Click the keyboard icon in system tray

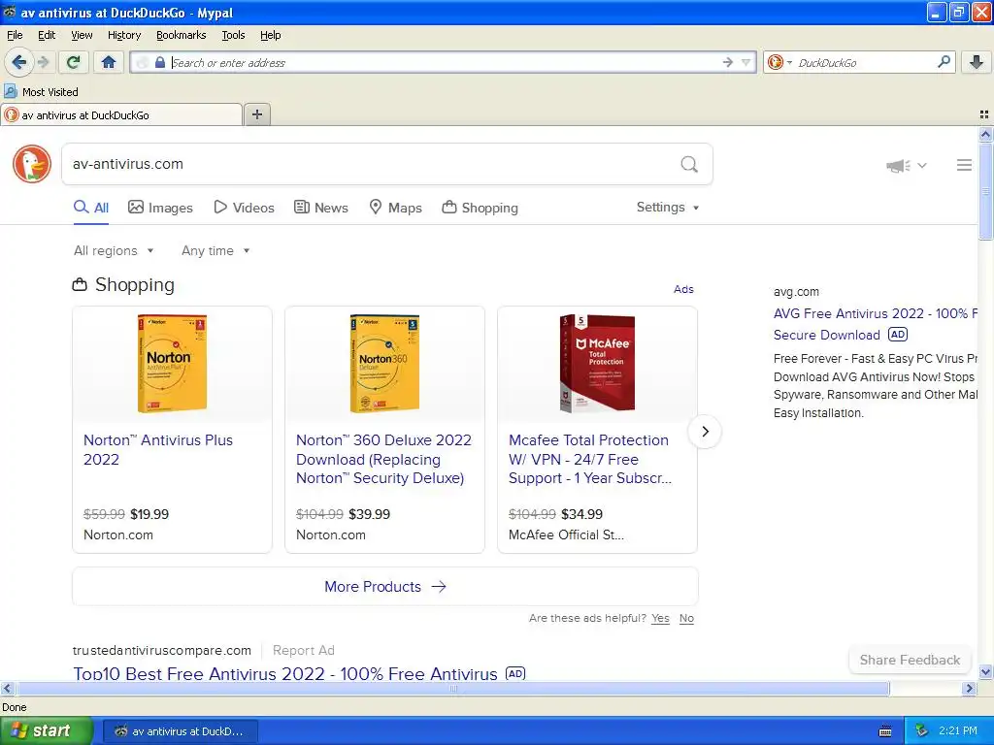[x=885, y=731]
